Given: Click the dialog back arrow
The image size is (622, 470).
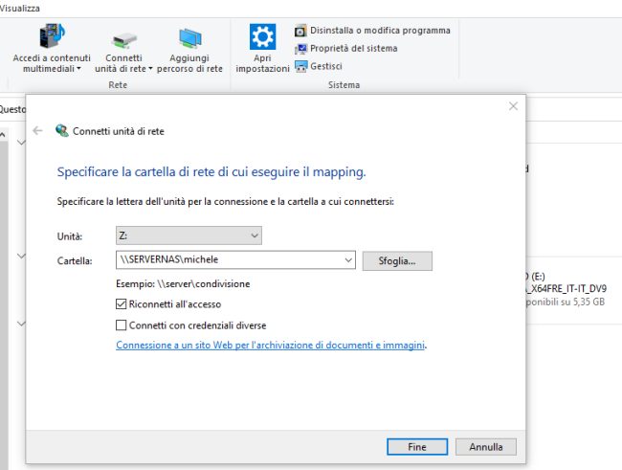Looking at the screenshot, I should pyautogui.click(x=37, y=130).
